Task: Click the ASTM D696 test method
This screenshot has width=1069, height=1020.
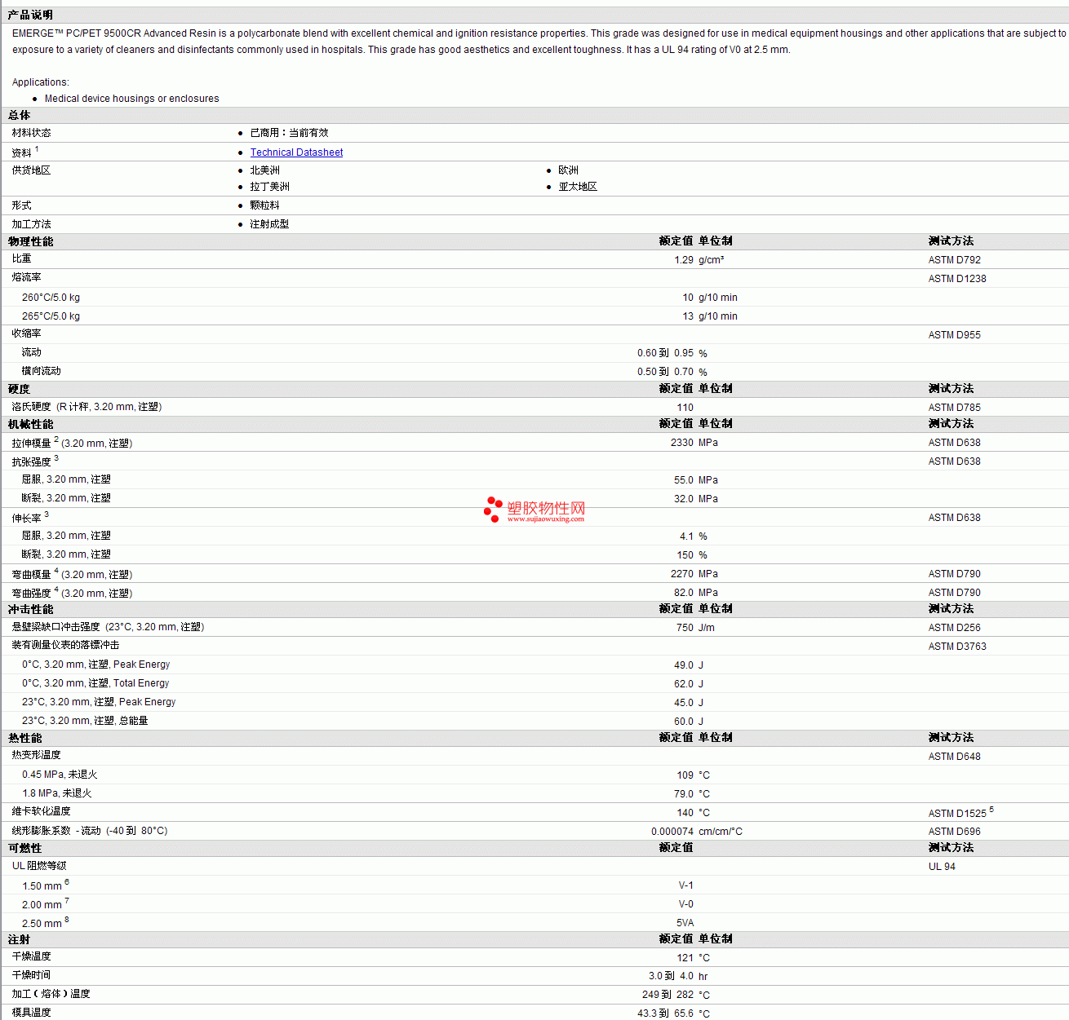Action: tap(955, 832)
